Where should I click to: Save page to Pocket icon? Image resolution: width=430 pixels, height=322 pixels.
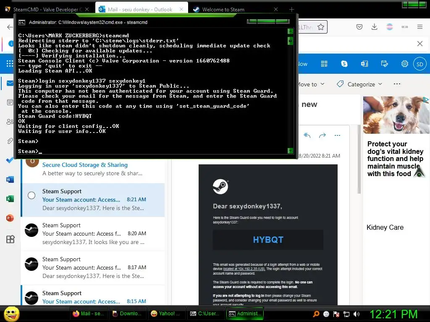pos(359,27)
